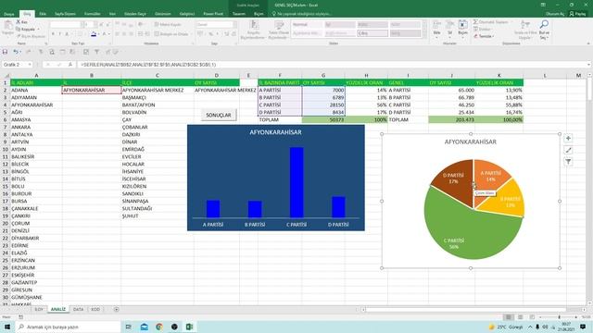
Task: Click the font color A icon
Action: coord(105,34)
